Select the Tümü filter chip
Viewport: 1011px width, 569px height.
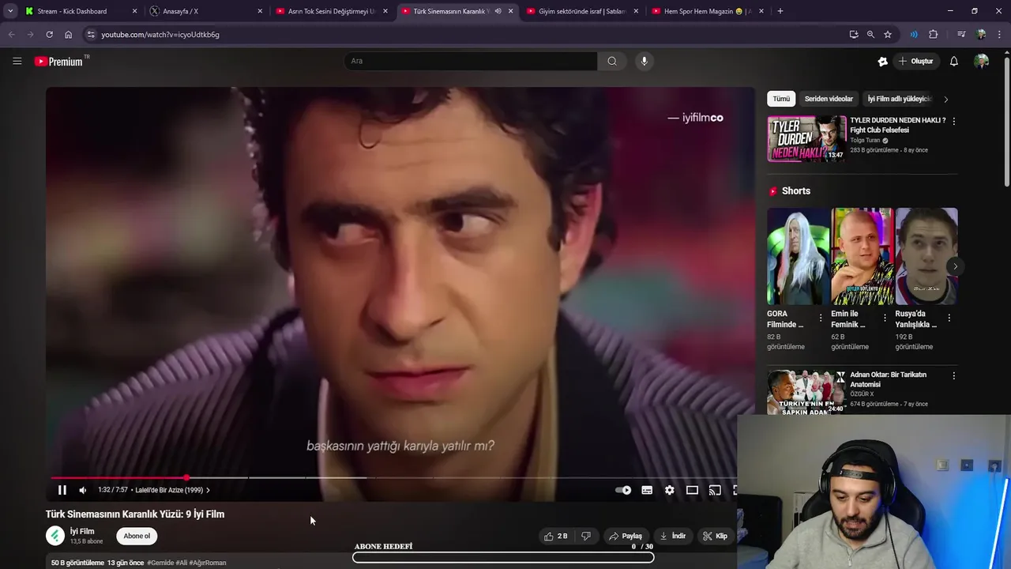pos(781,99)
